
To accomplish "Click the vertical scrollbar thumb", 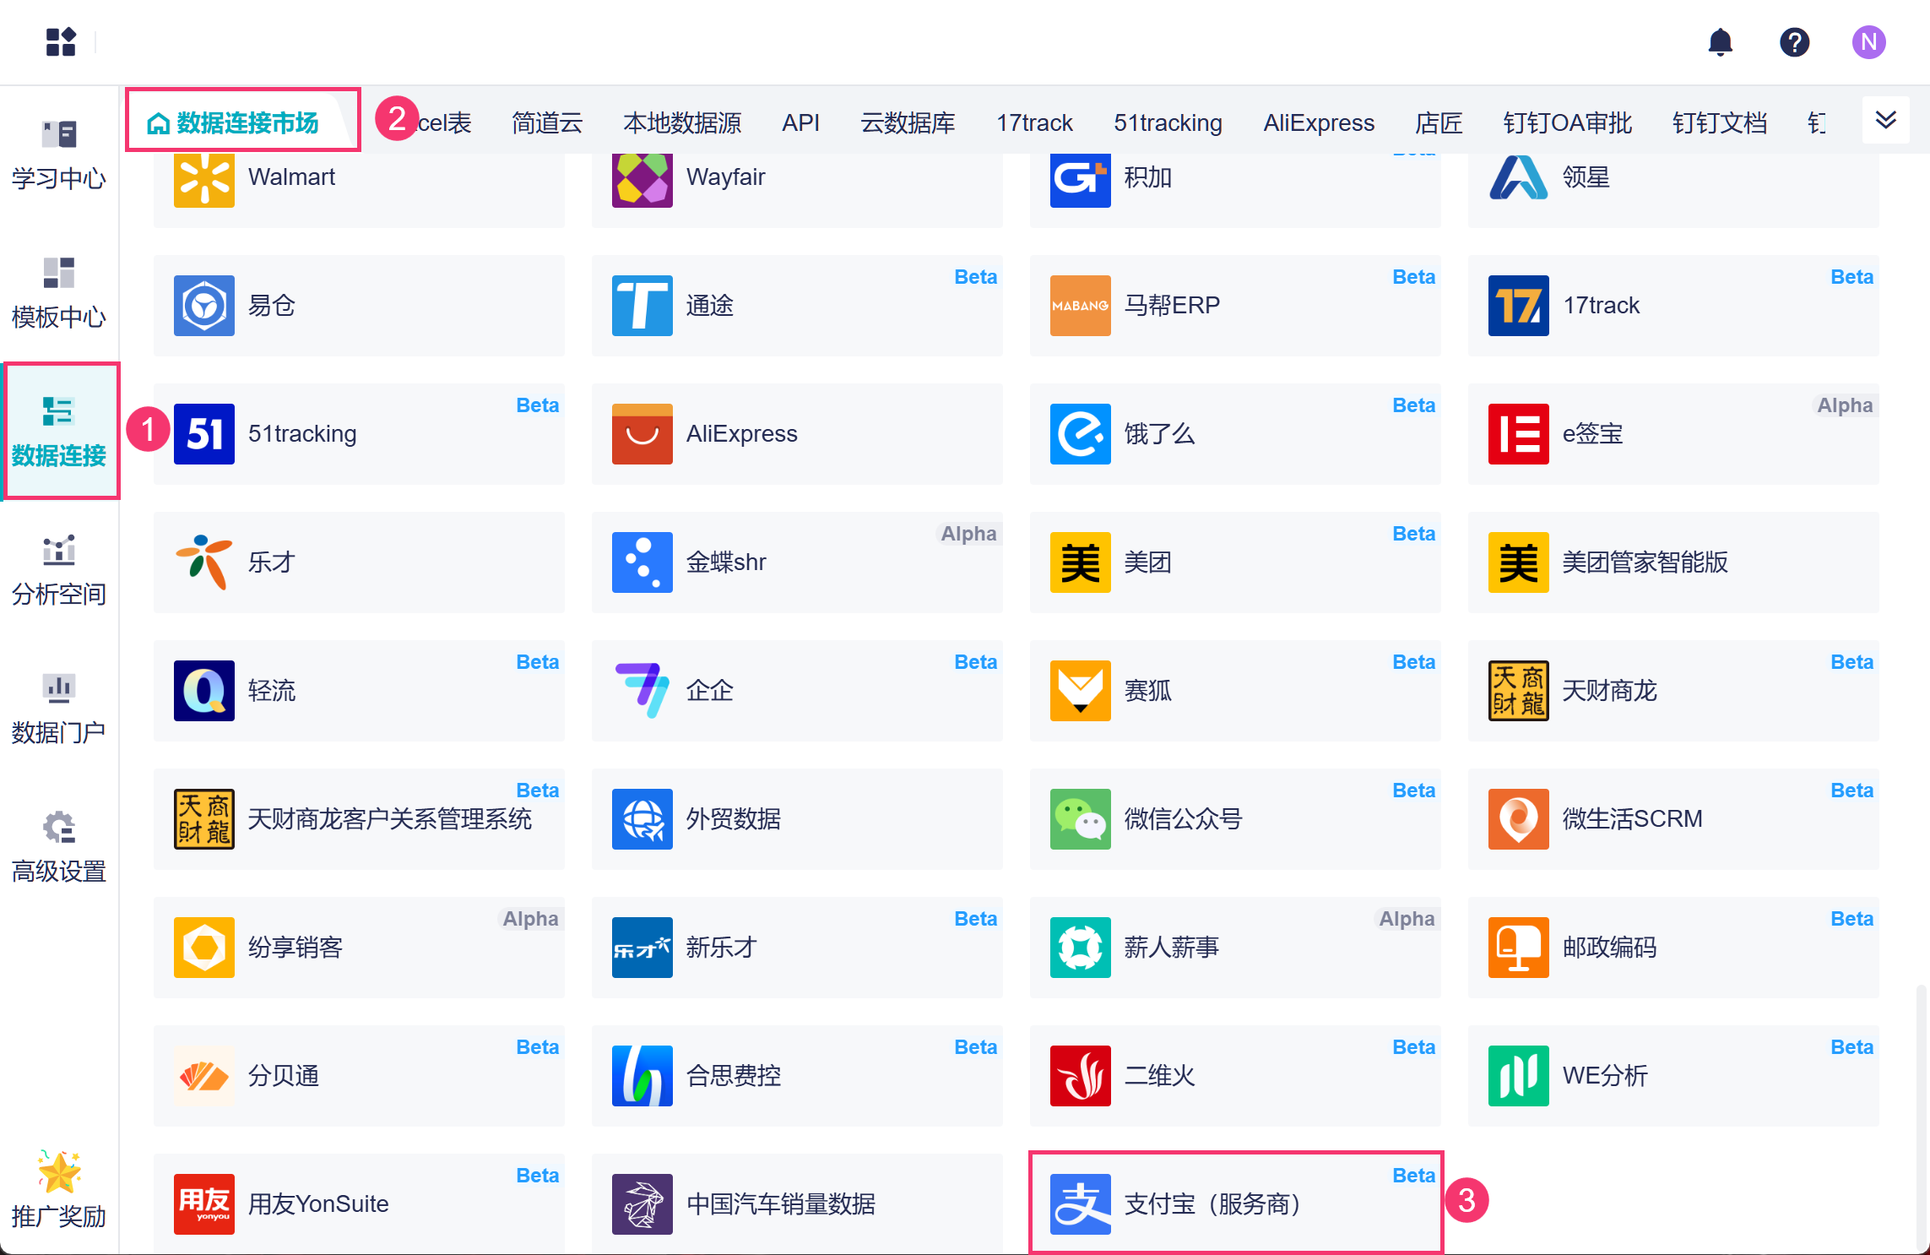I will (x=1922, y=1117).
